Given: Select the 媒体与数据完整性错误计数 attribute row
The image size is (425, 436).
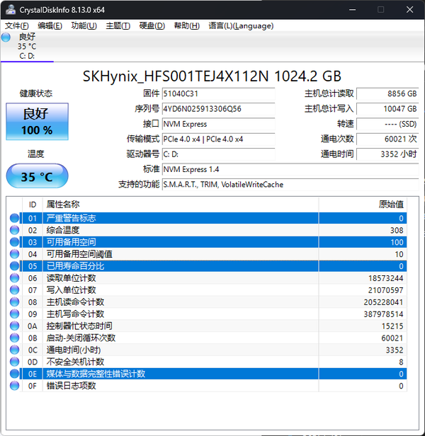Looking at the screenshot, I should [215, 374].
